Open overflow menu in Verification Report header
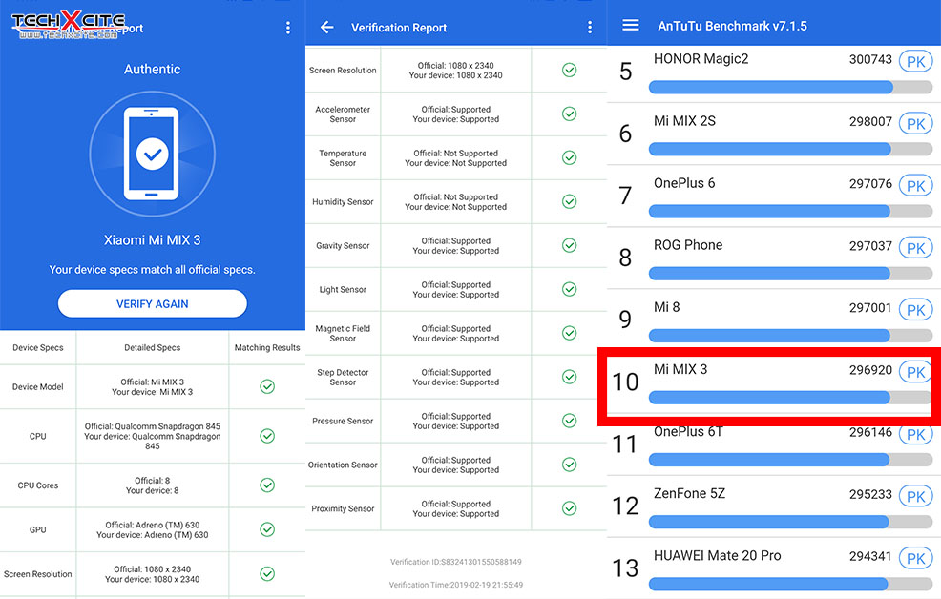 pos(590,28)
